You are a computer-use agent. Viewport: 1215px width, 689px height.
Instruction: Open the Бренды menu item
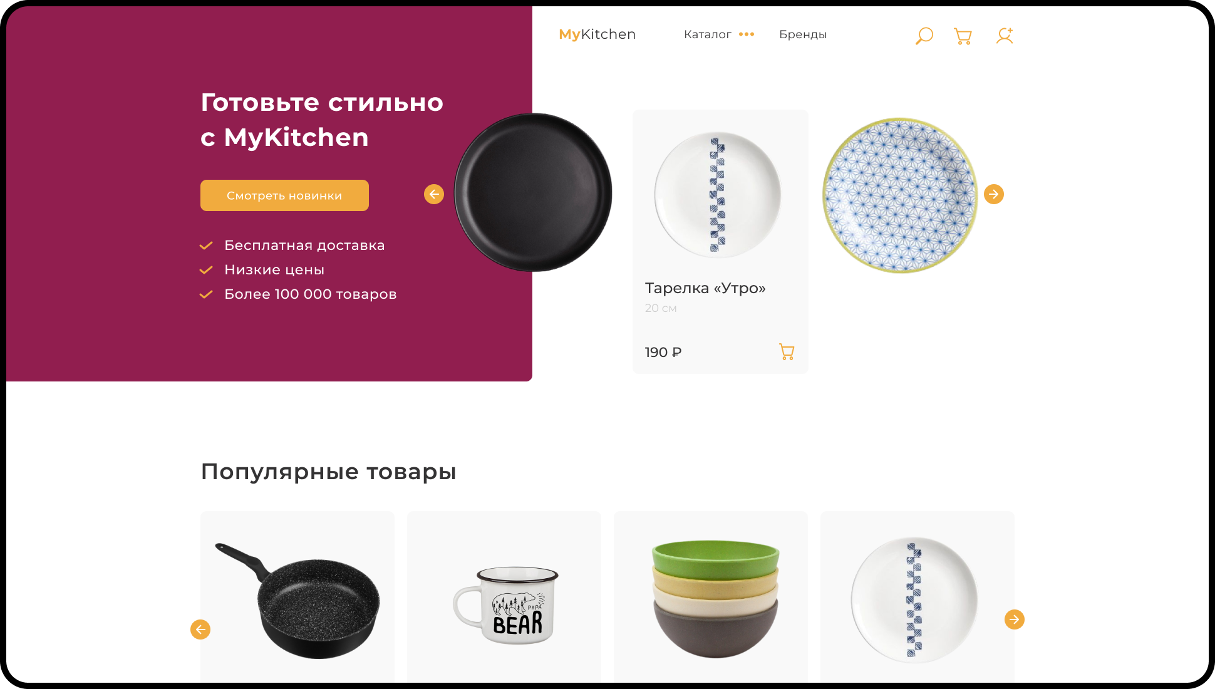803,34
